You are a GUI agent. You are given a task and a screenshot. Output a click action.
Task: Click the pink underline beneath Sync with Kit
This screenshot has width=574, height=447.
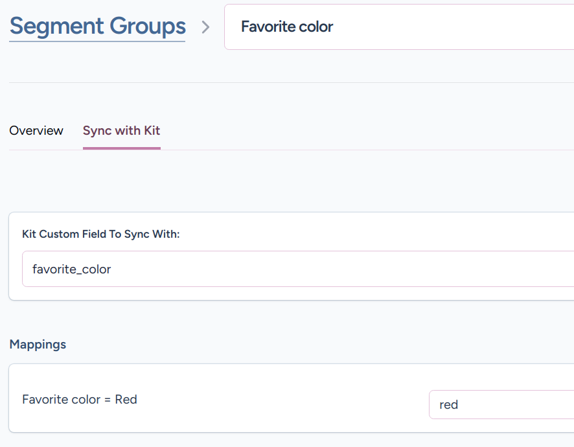(x=121, y=148)
